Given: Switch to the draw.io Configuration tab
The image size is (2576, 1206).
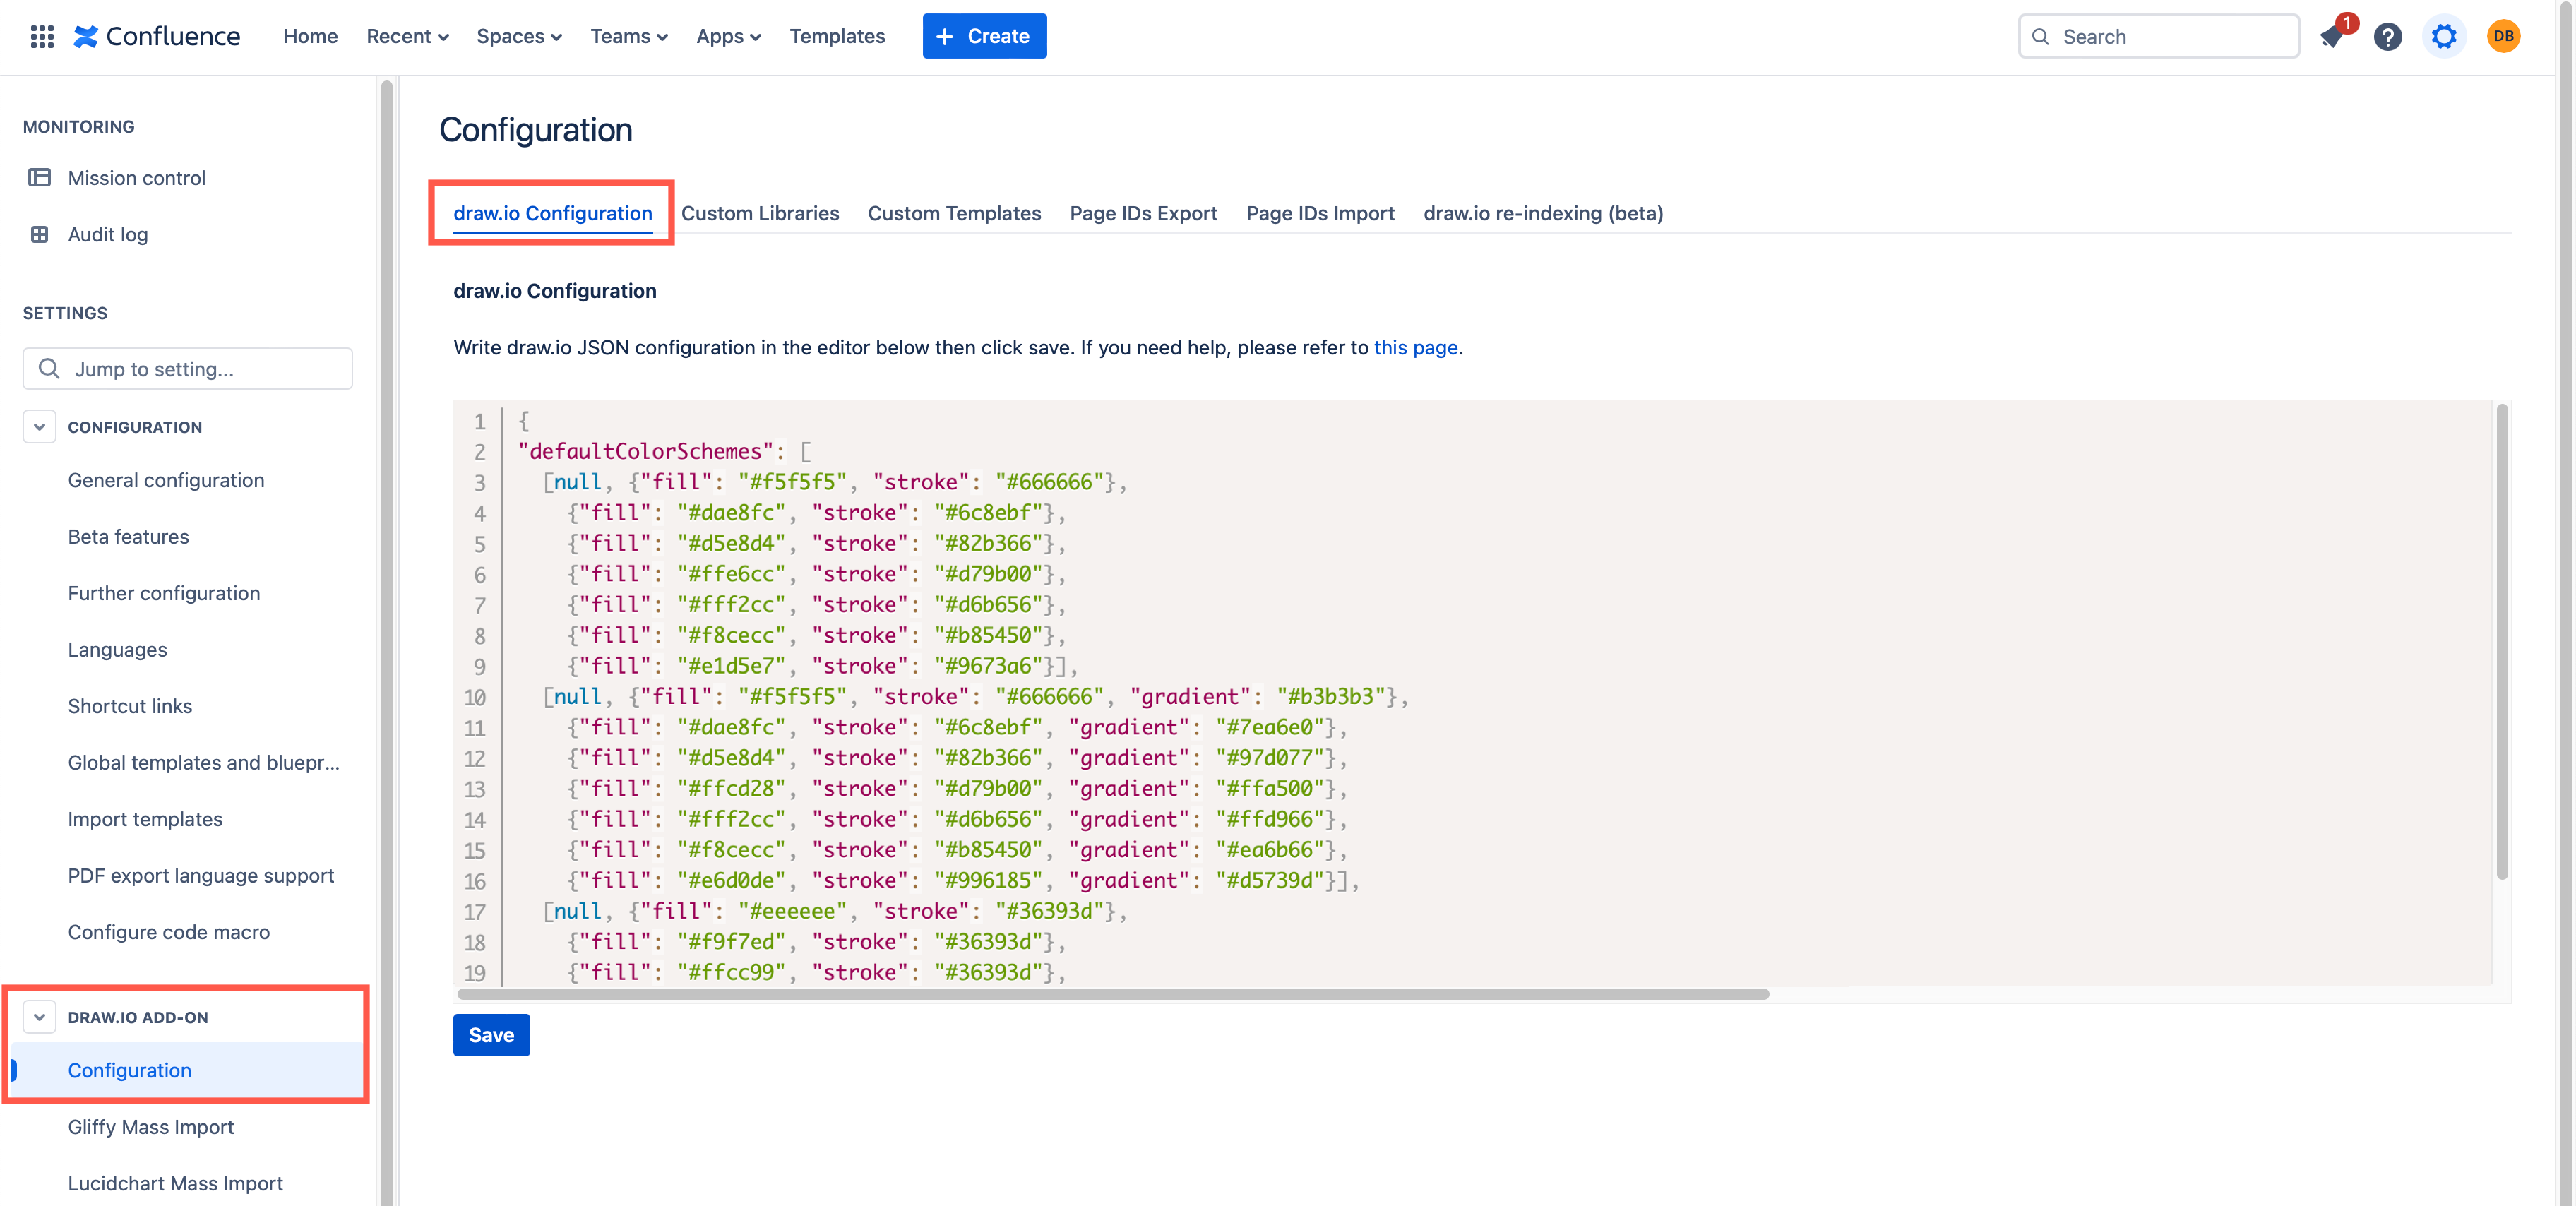Looking at the screenshot, I should point(553,213).
